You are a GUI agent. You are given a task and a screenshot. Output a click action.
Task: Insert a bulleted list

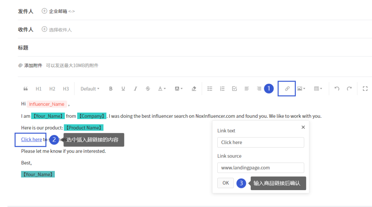click(210, 89)
